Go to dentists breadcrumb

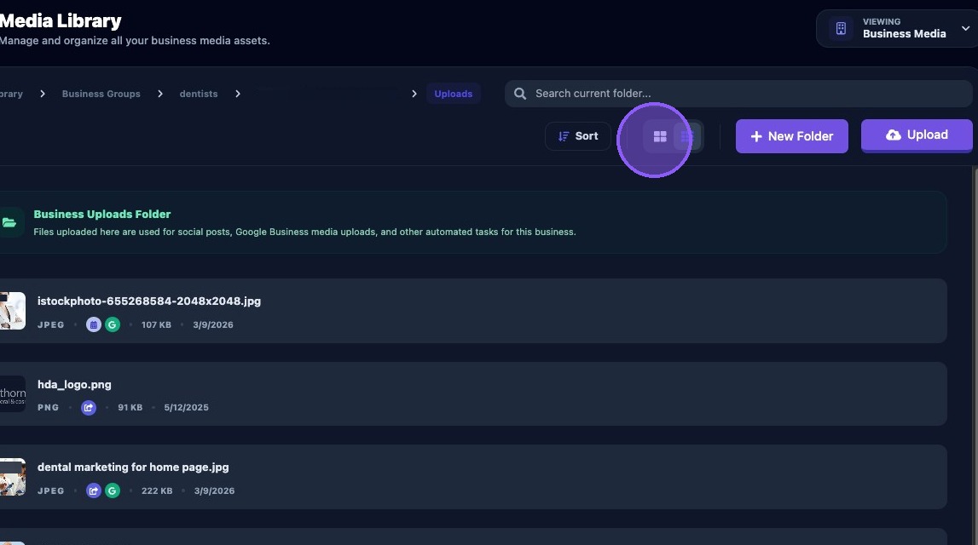tap(199, 94)
